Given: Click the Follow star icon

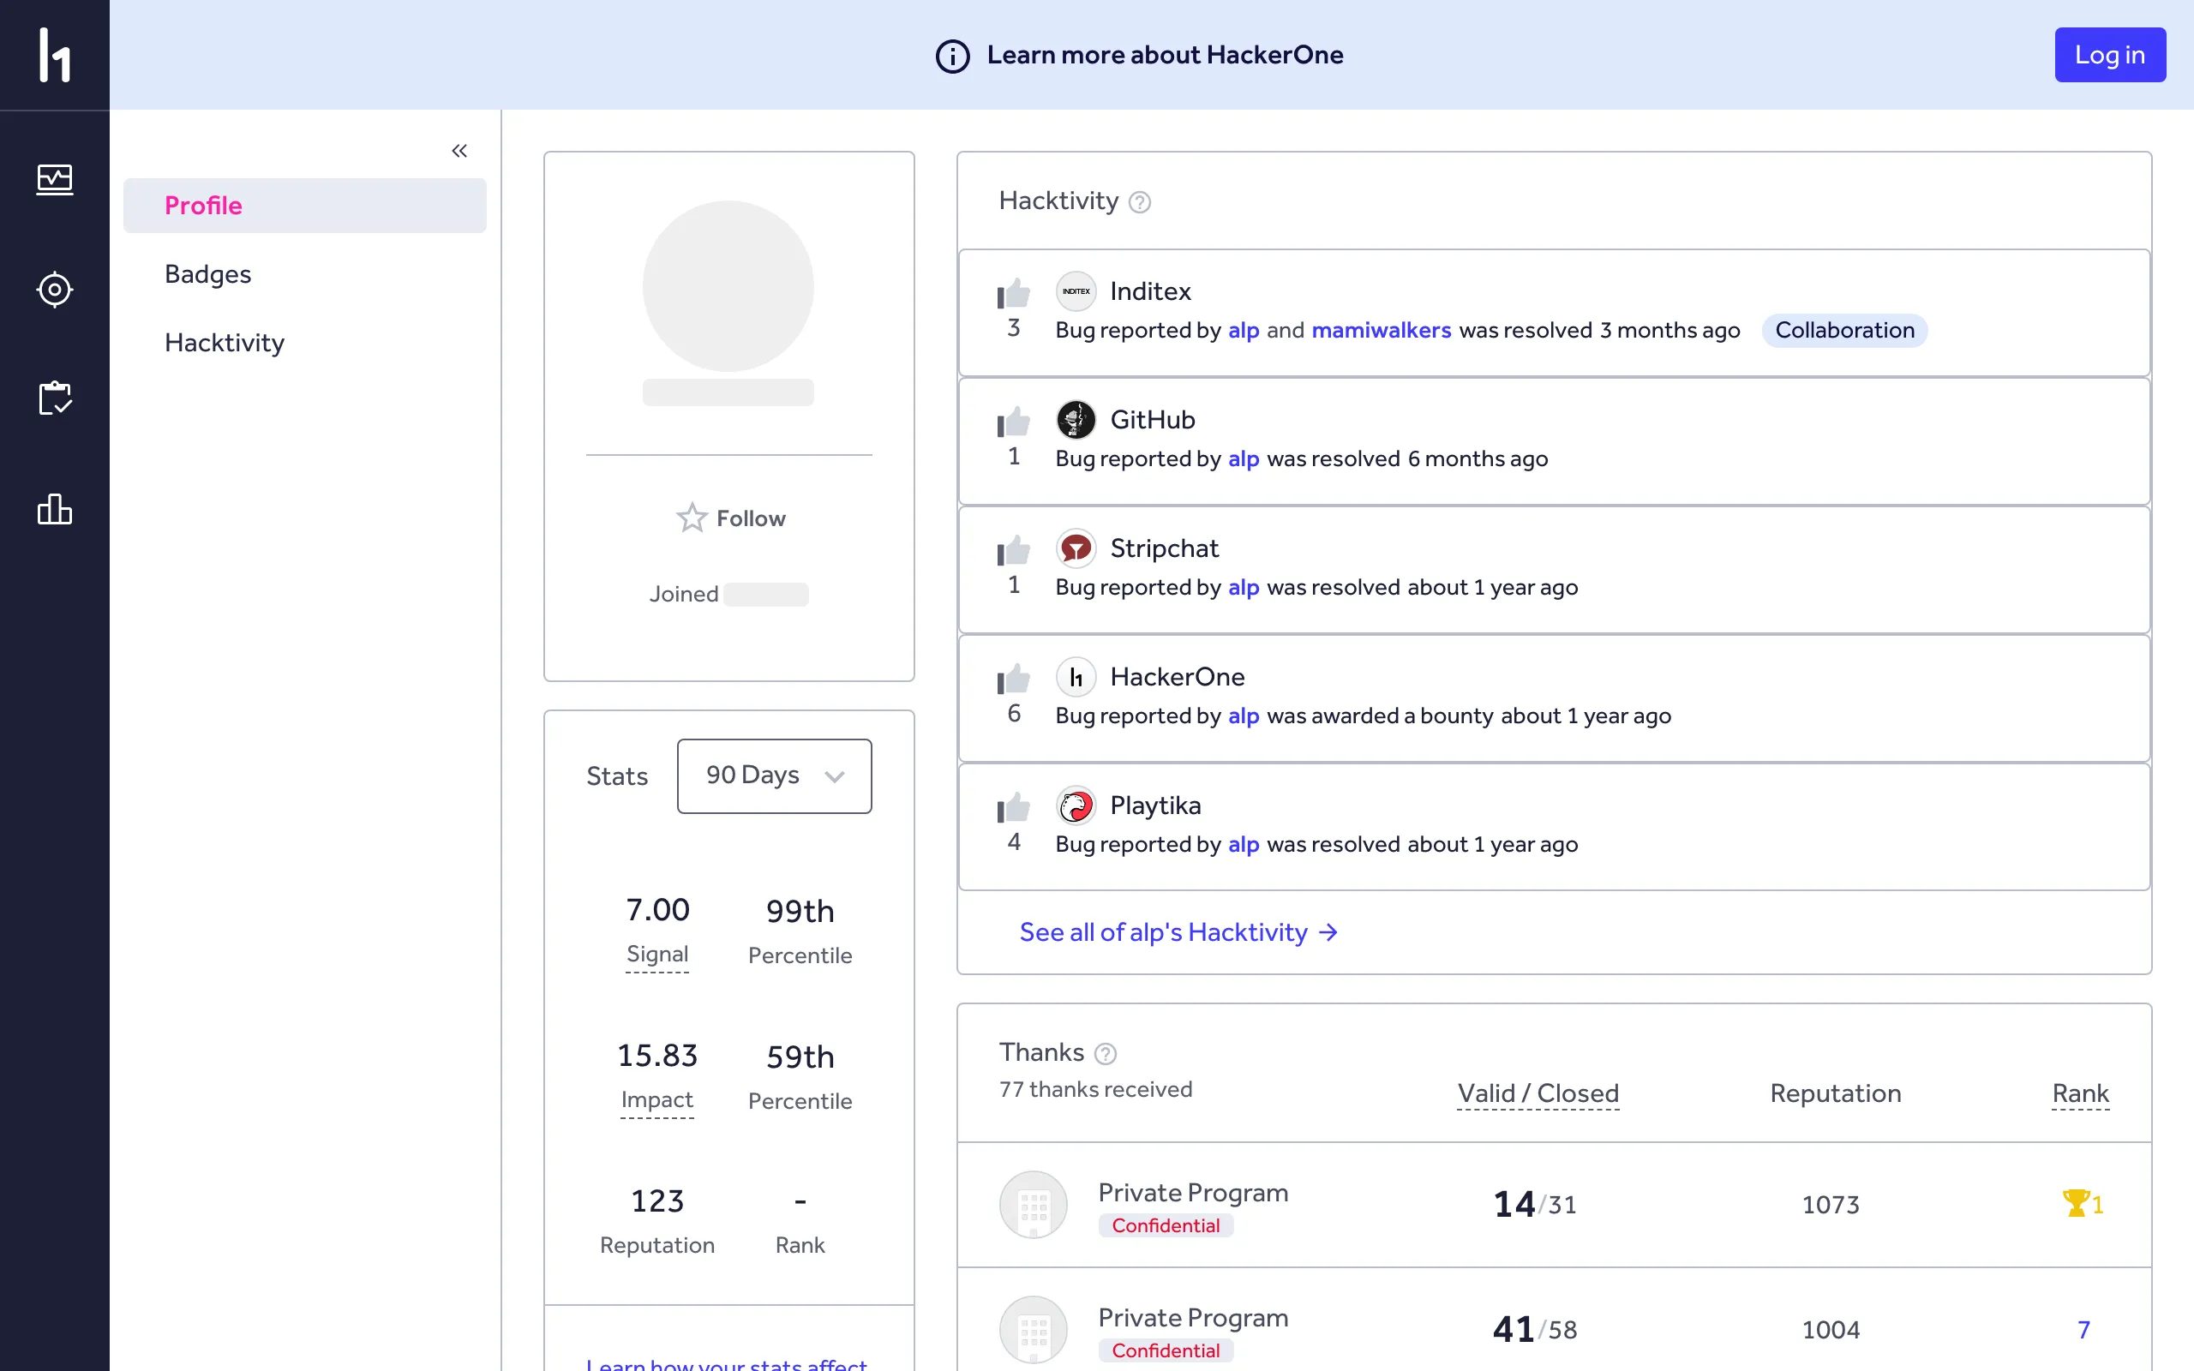Looking at the screenshot, I should tap(691, 518).
